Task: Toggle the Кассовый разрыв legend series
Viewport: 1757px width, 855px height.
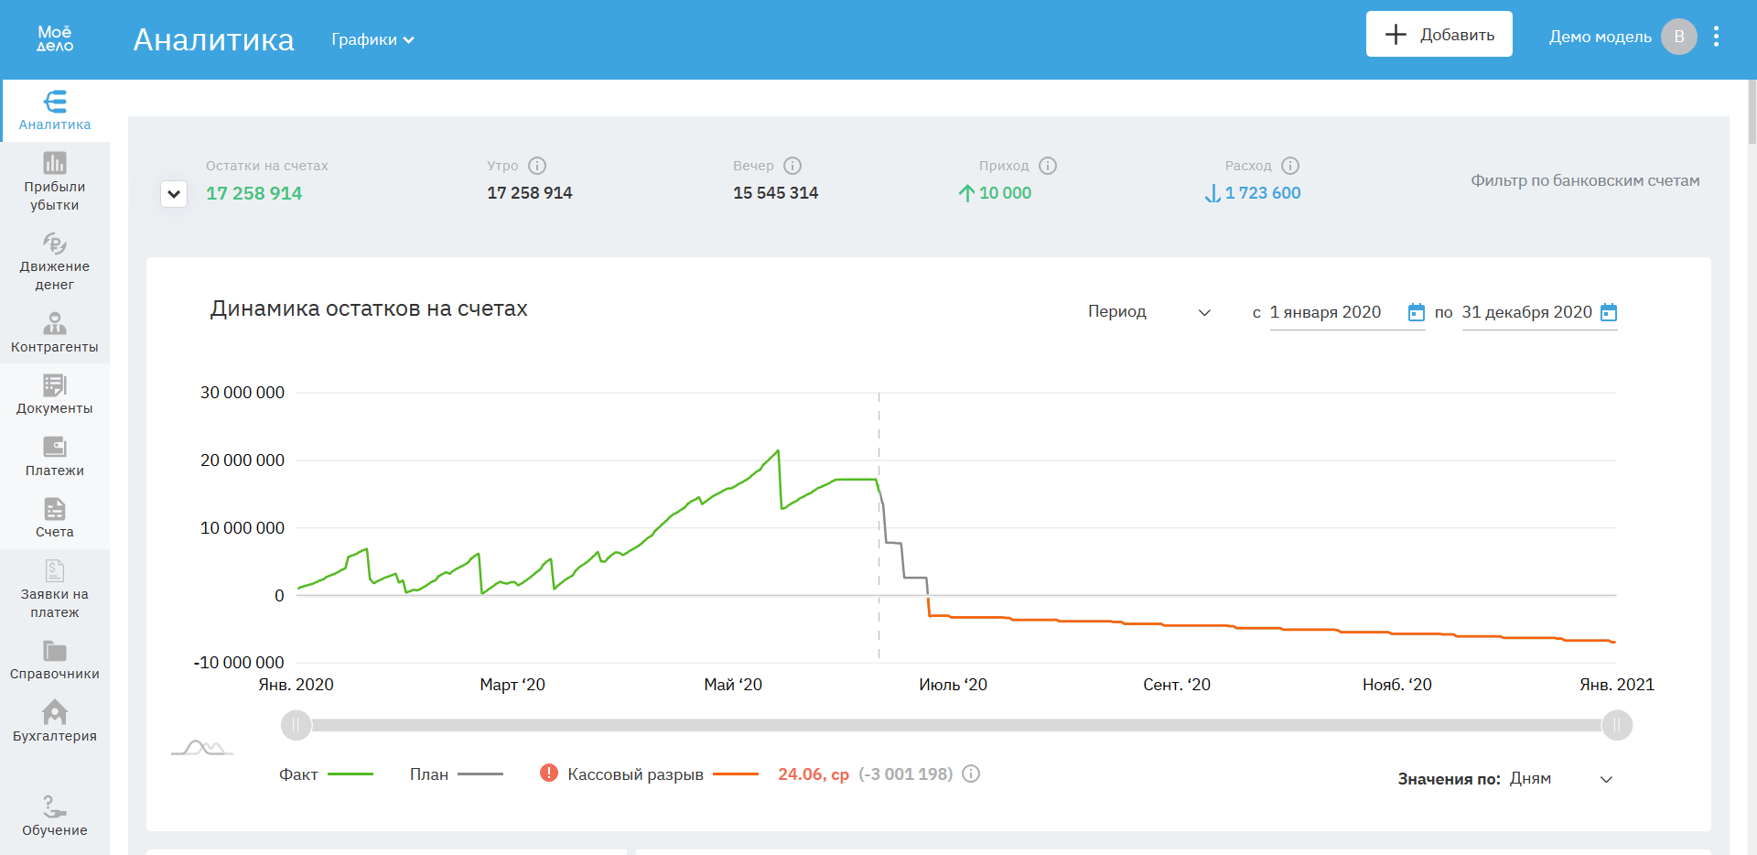Action: point(650,774)
